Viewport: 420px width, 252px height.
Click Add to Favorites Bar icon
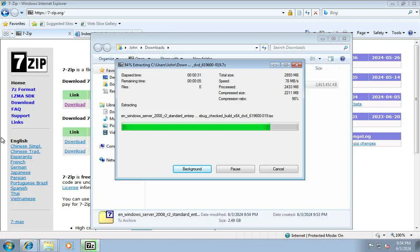(x=34, y=24)
